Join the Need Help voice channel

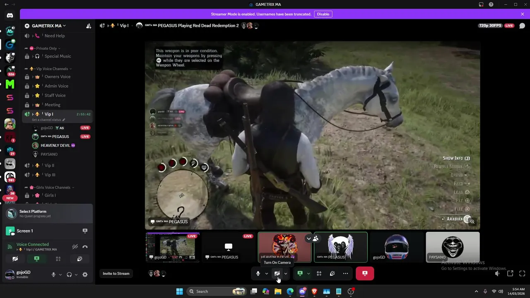click(58, 36)
